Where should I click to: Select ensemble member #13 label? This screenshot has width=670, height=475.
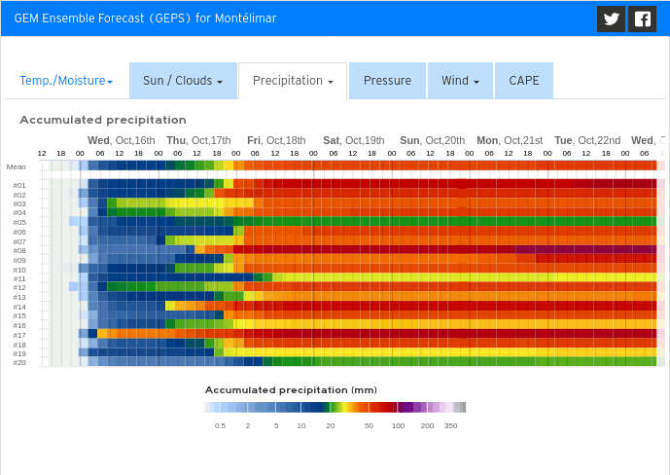click(x=19, y=297)
